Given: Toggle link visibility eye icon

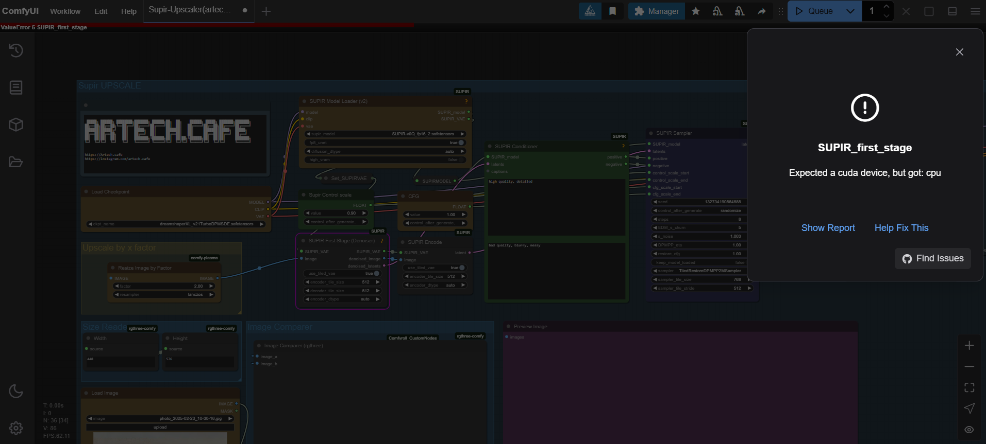Looking at the screenshot, I should [969, 430].
